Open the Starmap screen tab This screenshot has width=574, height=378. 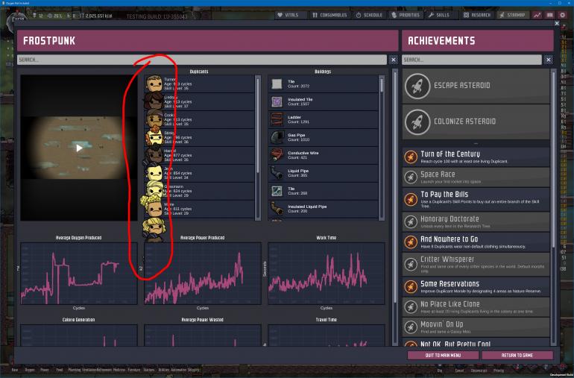513,15
